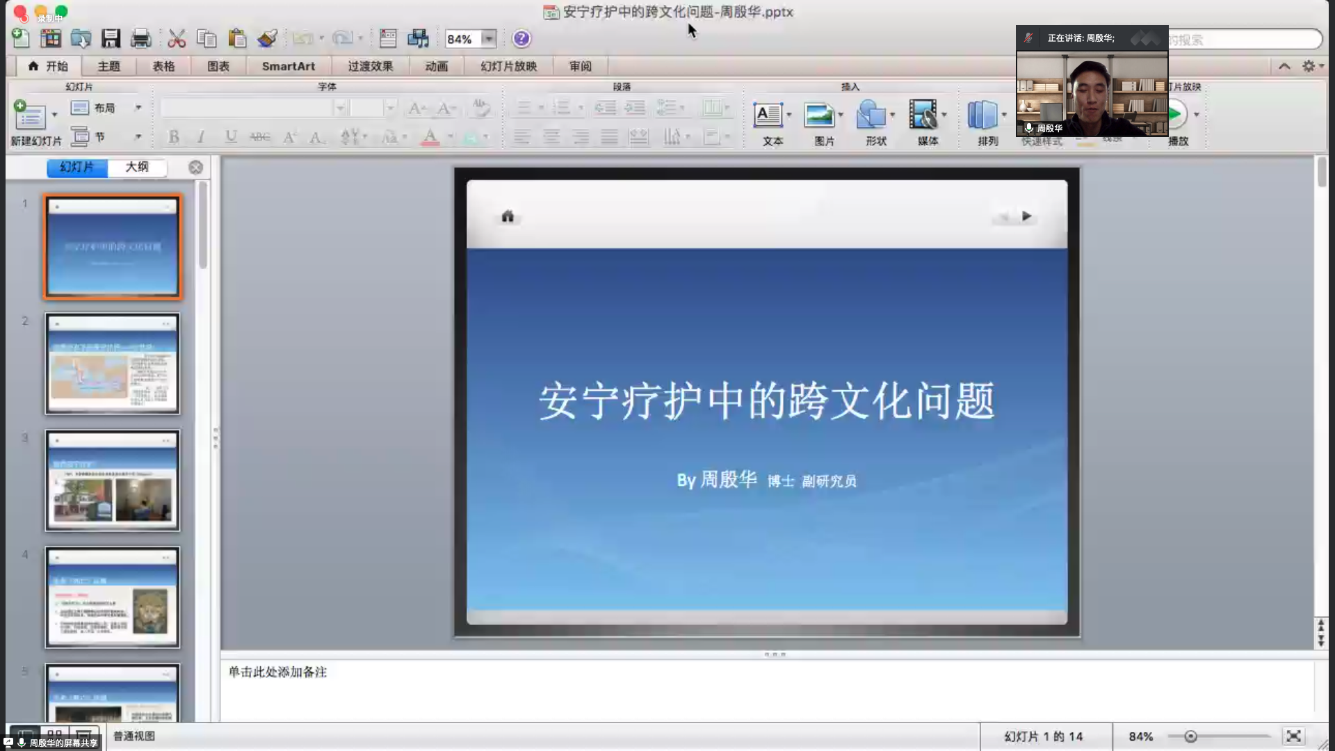The image size is (1335, 751).
Task: Switch to the 动画 animation tab
Action: (436, 66)
